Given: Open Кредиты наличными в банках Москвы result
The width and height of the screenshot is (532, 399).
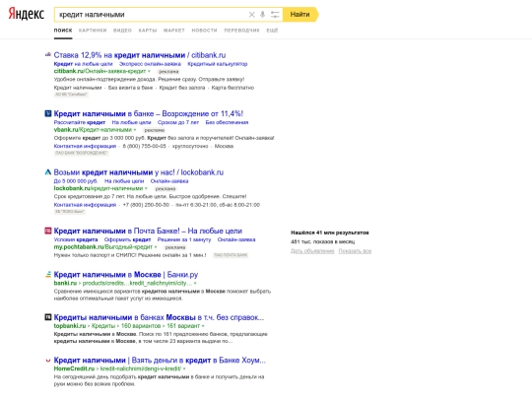Looking at the screenshot, I should click(x=159, y=317).
